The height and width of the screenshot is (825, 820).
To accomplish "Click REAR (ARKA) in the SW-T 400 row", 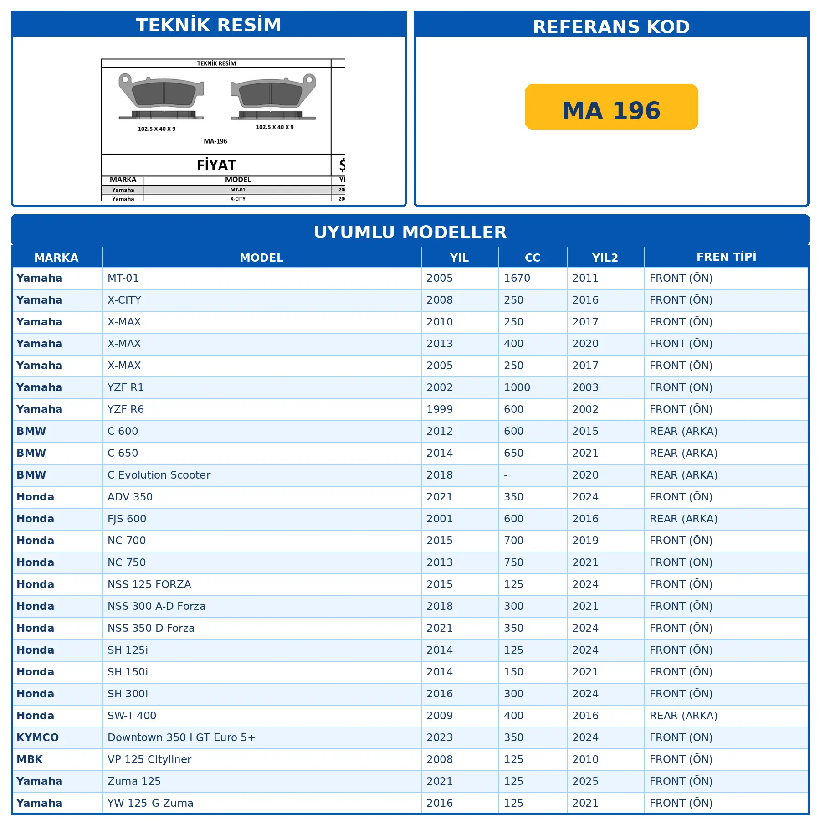I will pyautogui.click(x=683, y=716).
